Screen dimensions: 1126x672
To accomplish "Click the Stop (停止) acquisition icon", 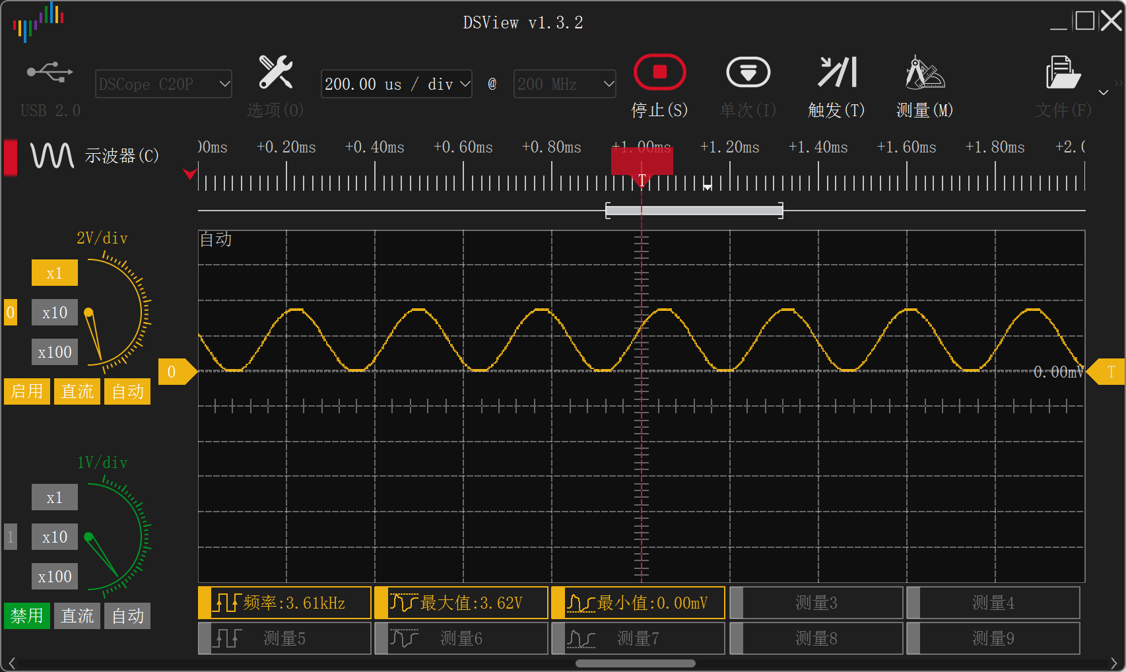I will pyautogui.click(x=659, y=72).
